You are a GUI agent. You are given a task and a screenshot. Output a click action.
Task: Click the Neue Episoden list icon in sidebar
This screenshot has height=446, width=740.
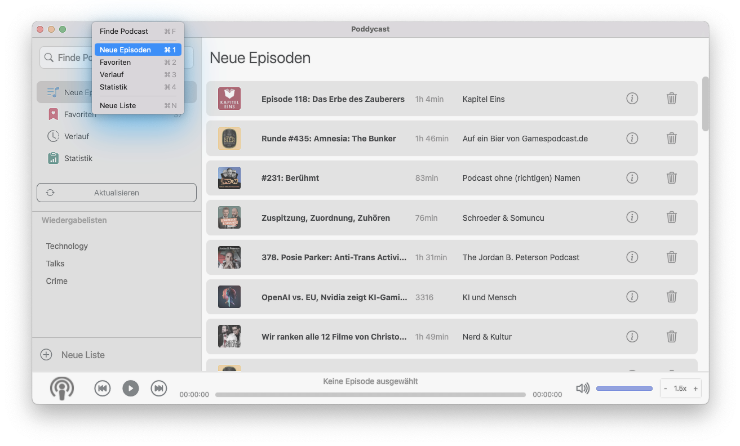53,92
